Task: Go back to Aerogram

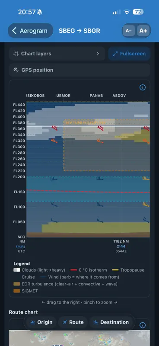Action: (30, 31)
